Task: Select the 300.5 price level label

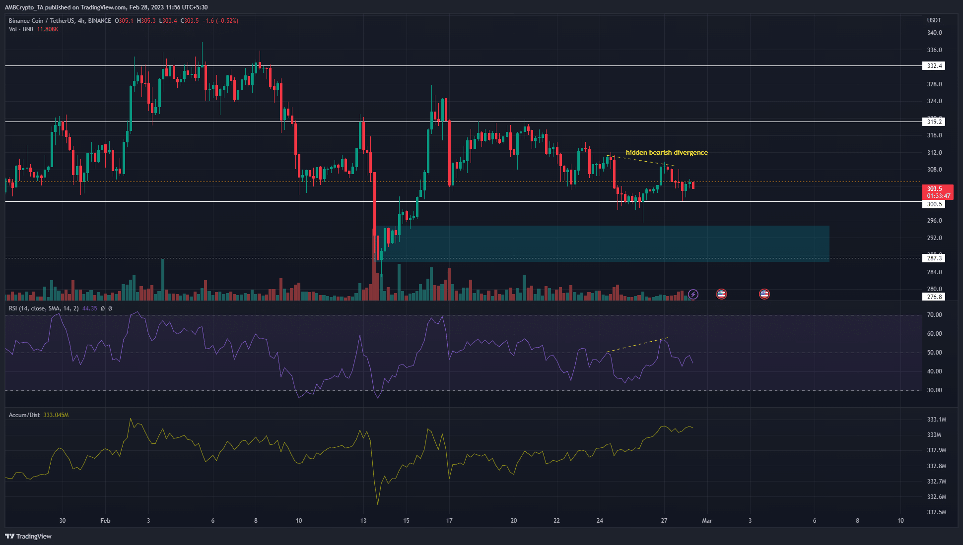Action: pyautogui.click(x=934, y=204)
